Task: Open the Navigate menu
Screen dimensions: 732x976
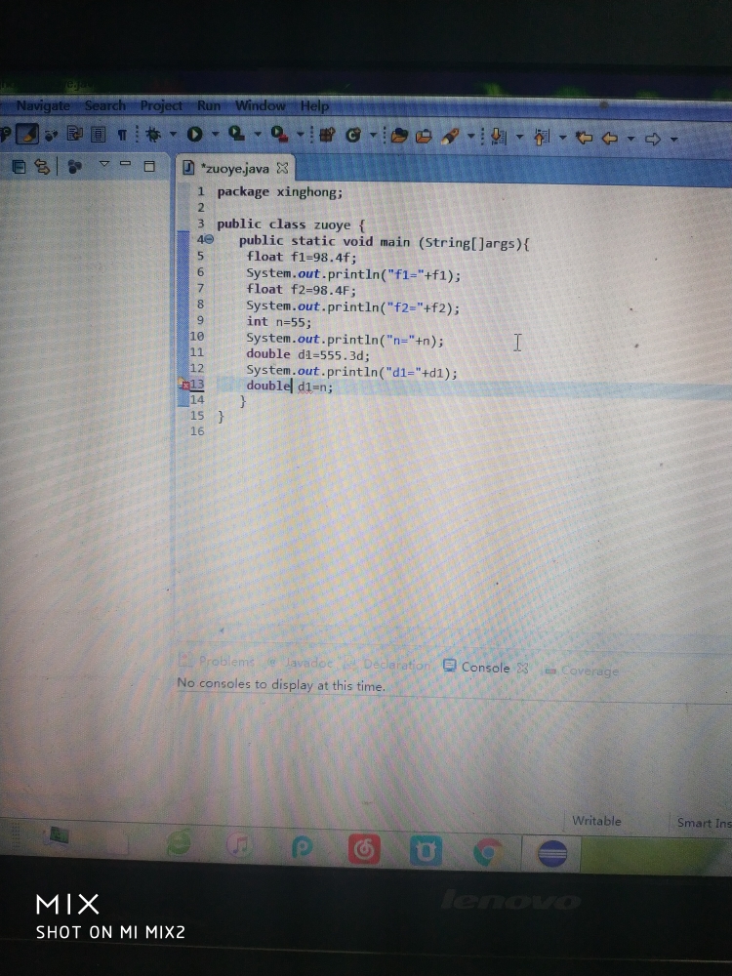Action: pyautogui.click(x=43, y=105)
